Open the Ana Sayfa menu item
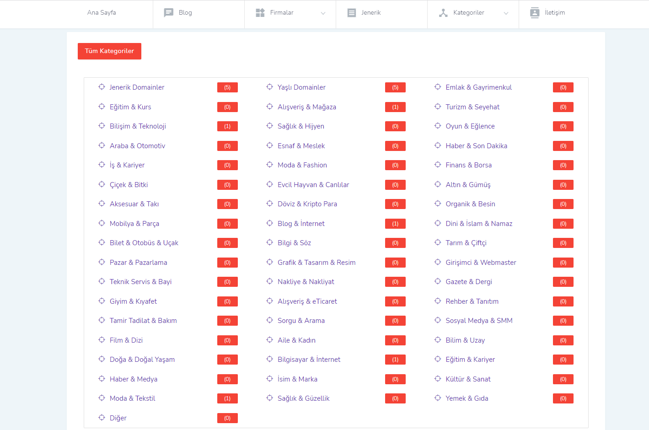This screenshot has width=649, height=430. [x=102, y=13]
